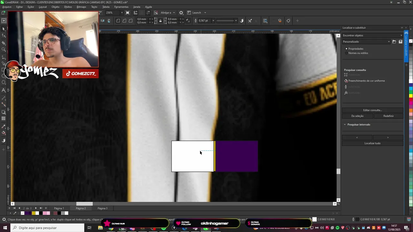Open the Bitmaps menu

click(81, 7)
